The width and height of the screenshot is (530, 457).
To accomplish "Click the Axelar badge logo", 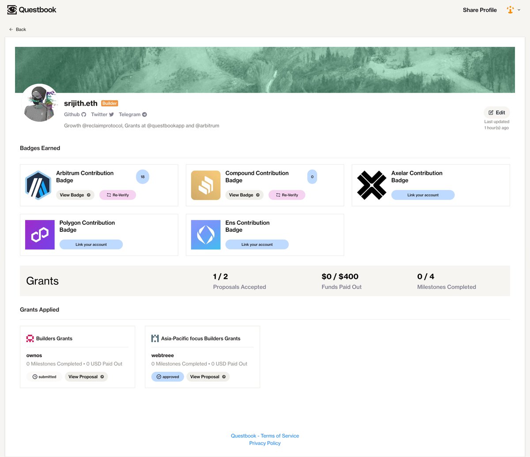I will coord(371,185).
